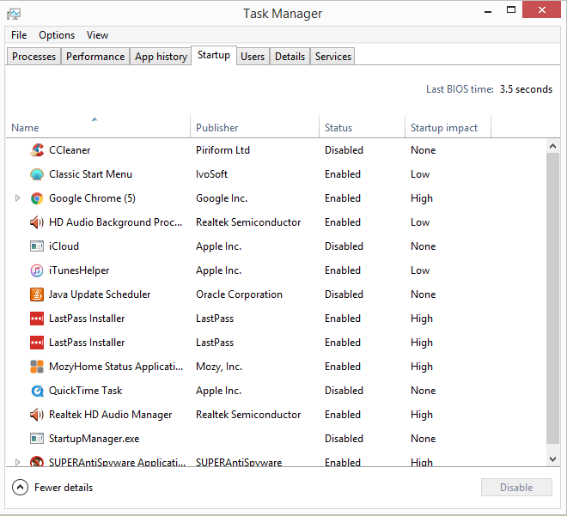Click the Realtek HD Audio Manager speaker icon
This screenshot has height=516, width=567.
pyautogui.click(x=37, y=415)
